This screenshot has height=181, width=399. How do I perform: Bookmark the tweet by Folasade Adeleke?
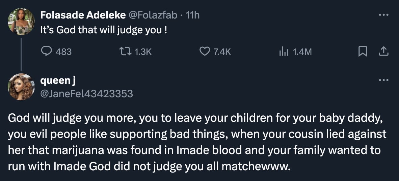[x=362, y=51]
